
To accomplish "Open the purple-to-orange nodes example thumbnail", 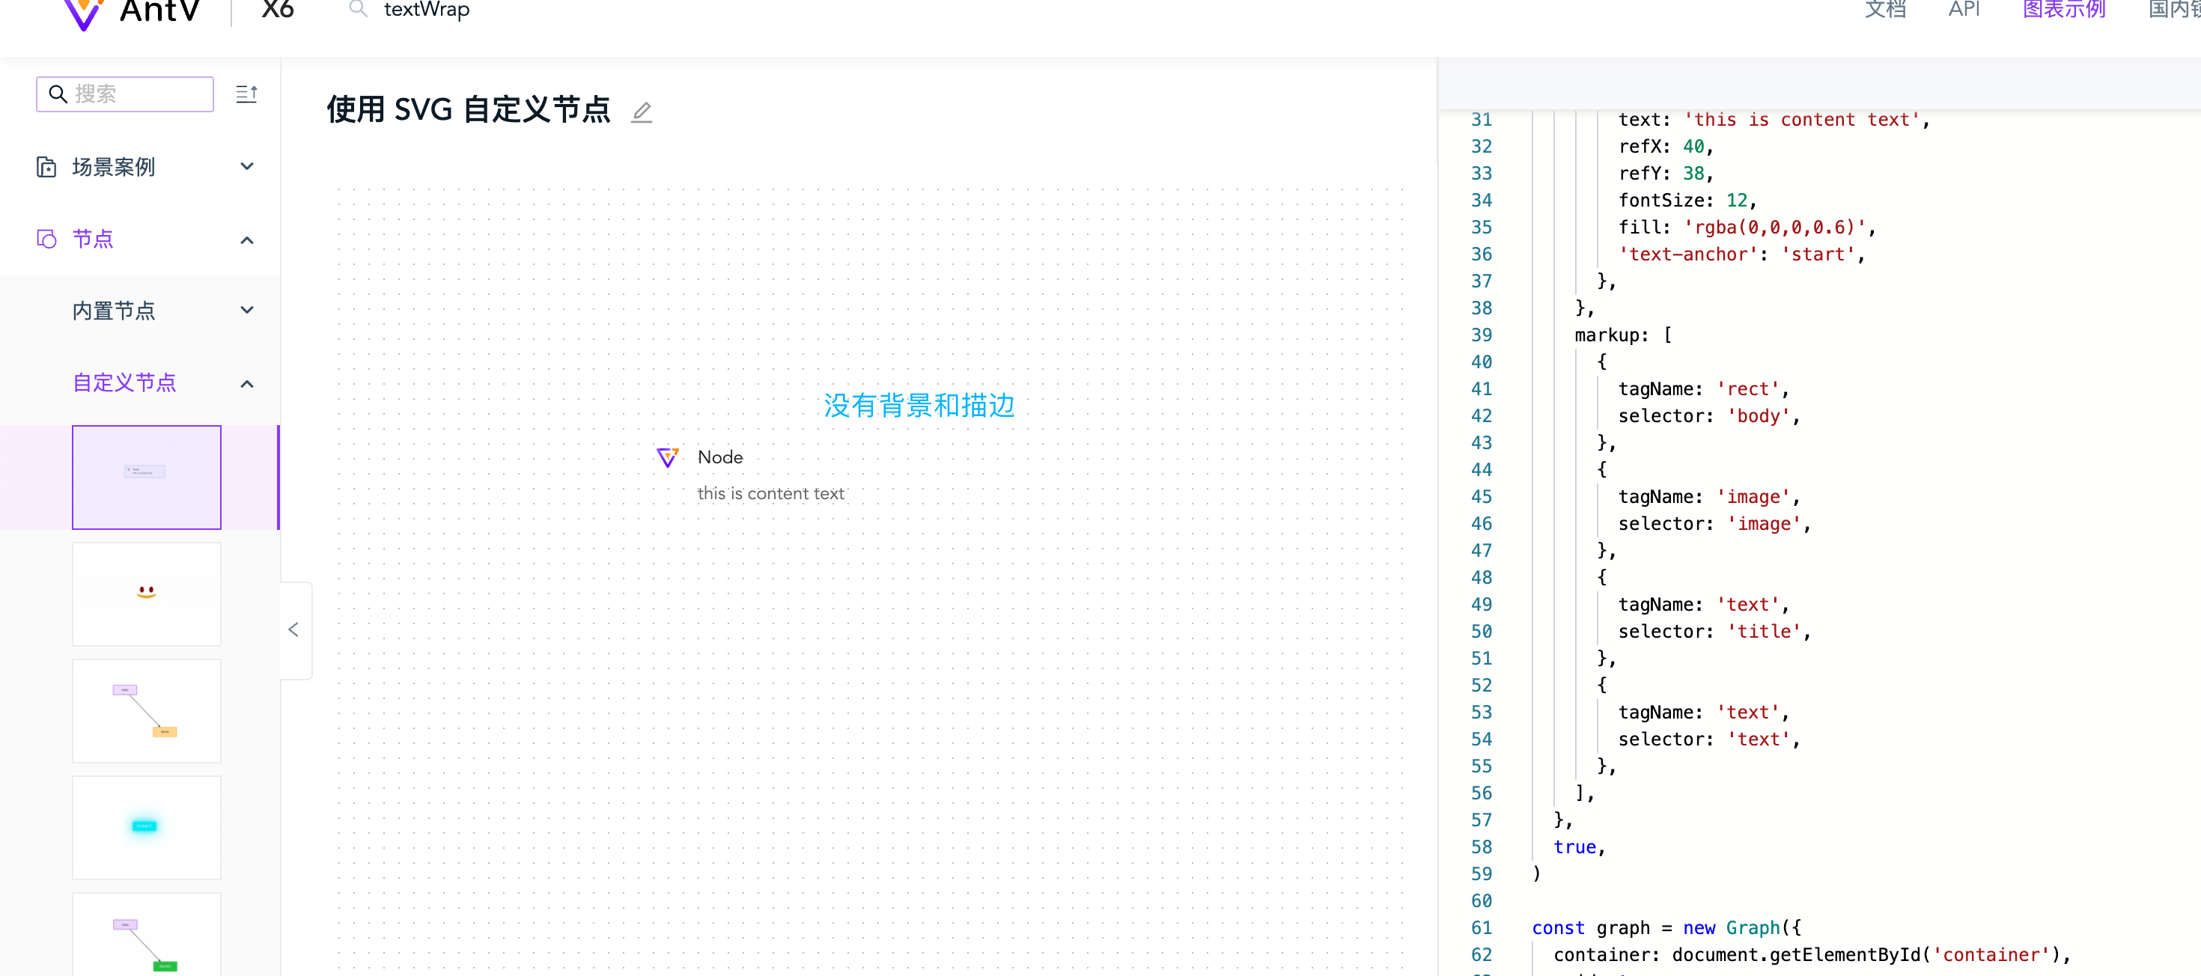I will click(x=147, y=710).
